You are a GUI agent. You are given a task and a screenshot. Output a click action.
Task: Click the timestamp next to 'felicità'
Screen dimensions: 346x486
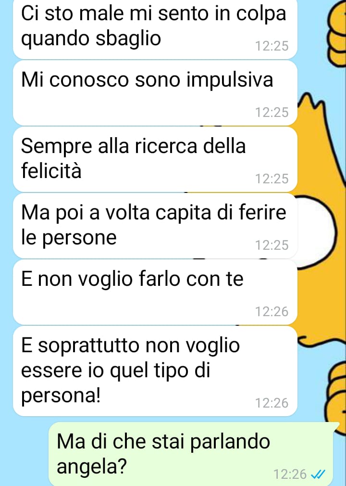point(272,179)
